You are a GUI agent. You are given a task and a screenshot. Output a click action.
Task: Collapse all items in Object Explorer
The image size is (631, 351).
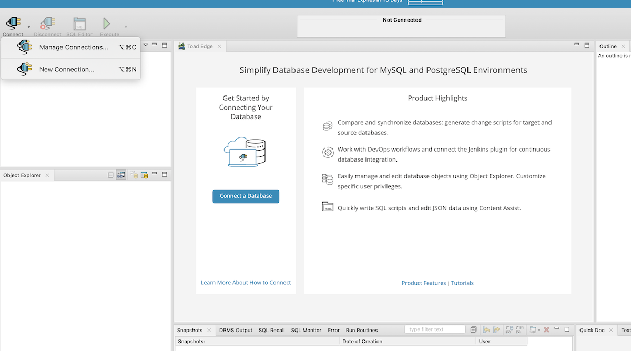(111, 175)
